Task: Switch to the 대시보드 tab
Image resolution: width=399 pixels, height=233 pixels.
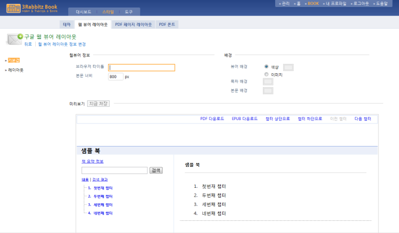Action: [x=83, y=12]
